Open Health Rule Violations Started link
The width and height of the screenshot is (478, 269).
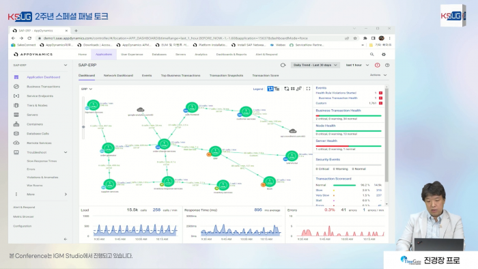[x=336, y=93]
